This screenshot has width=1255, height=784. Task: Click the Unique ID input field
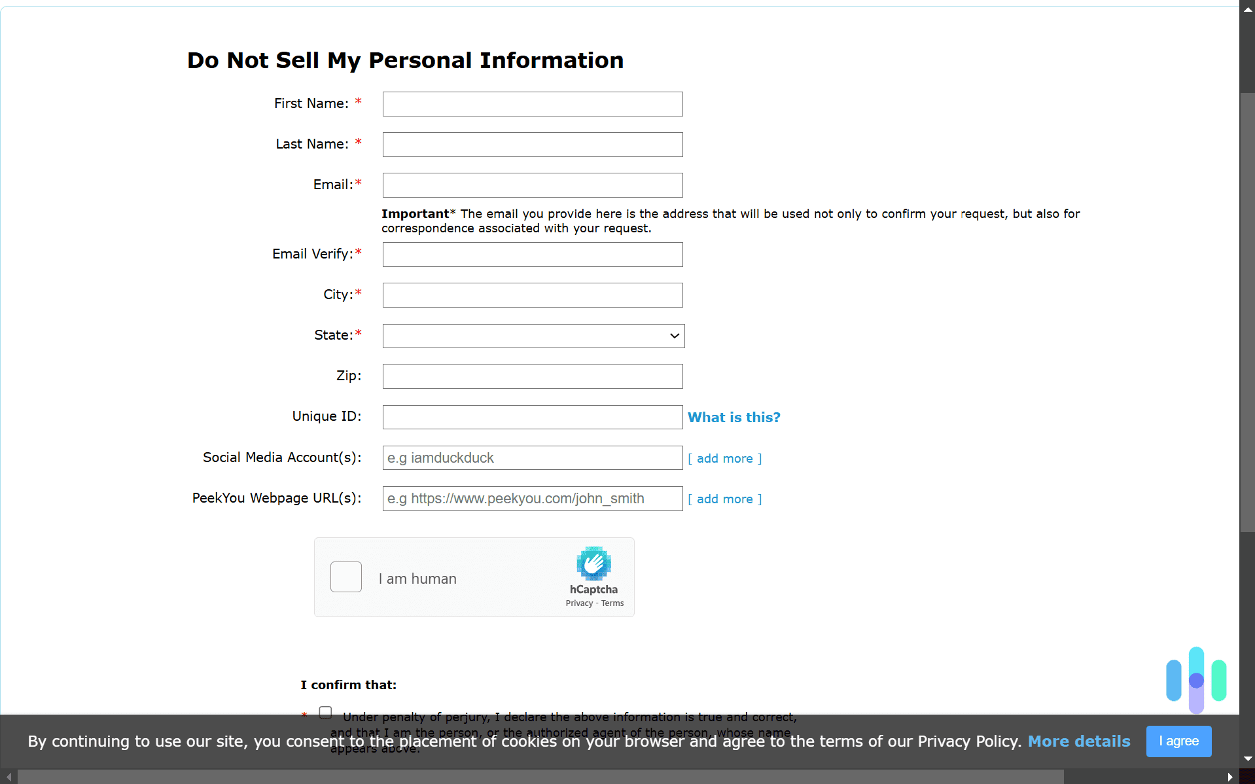[x=532, y=417]
